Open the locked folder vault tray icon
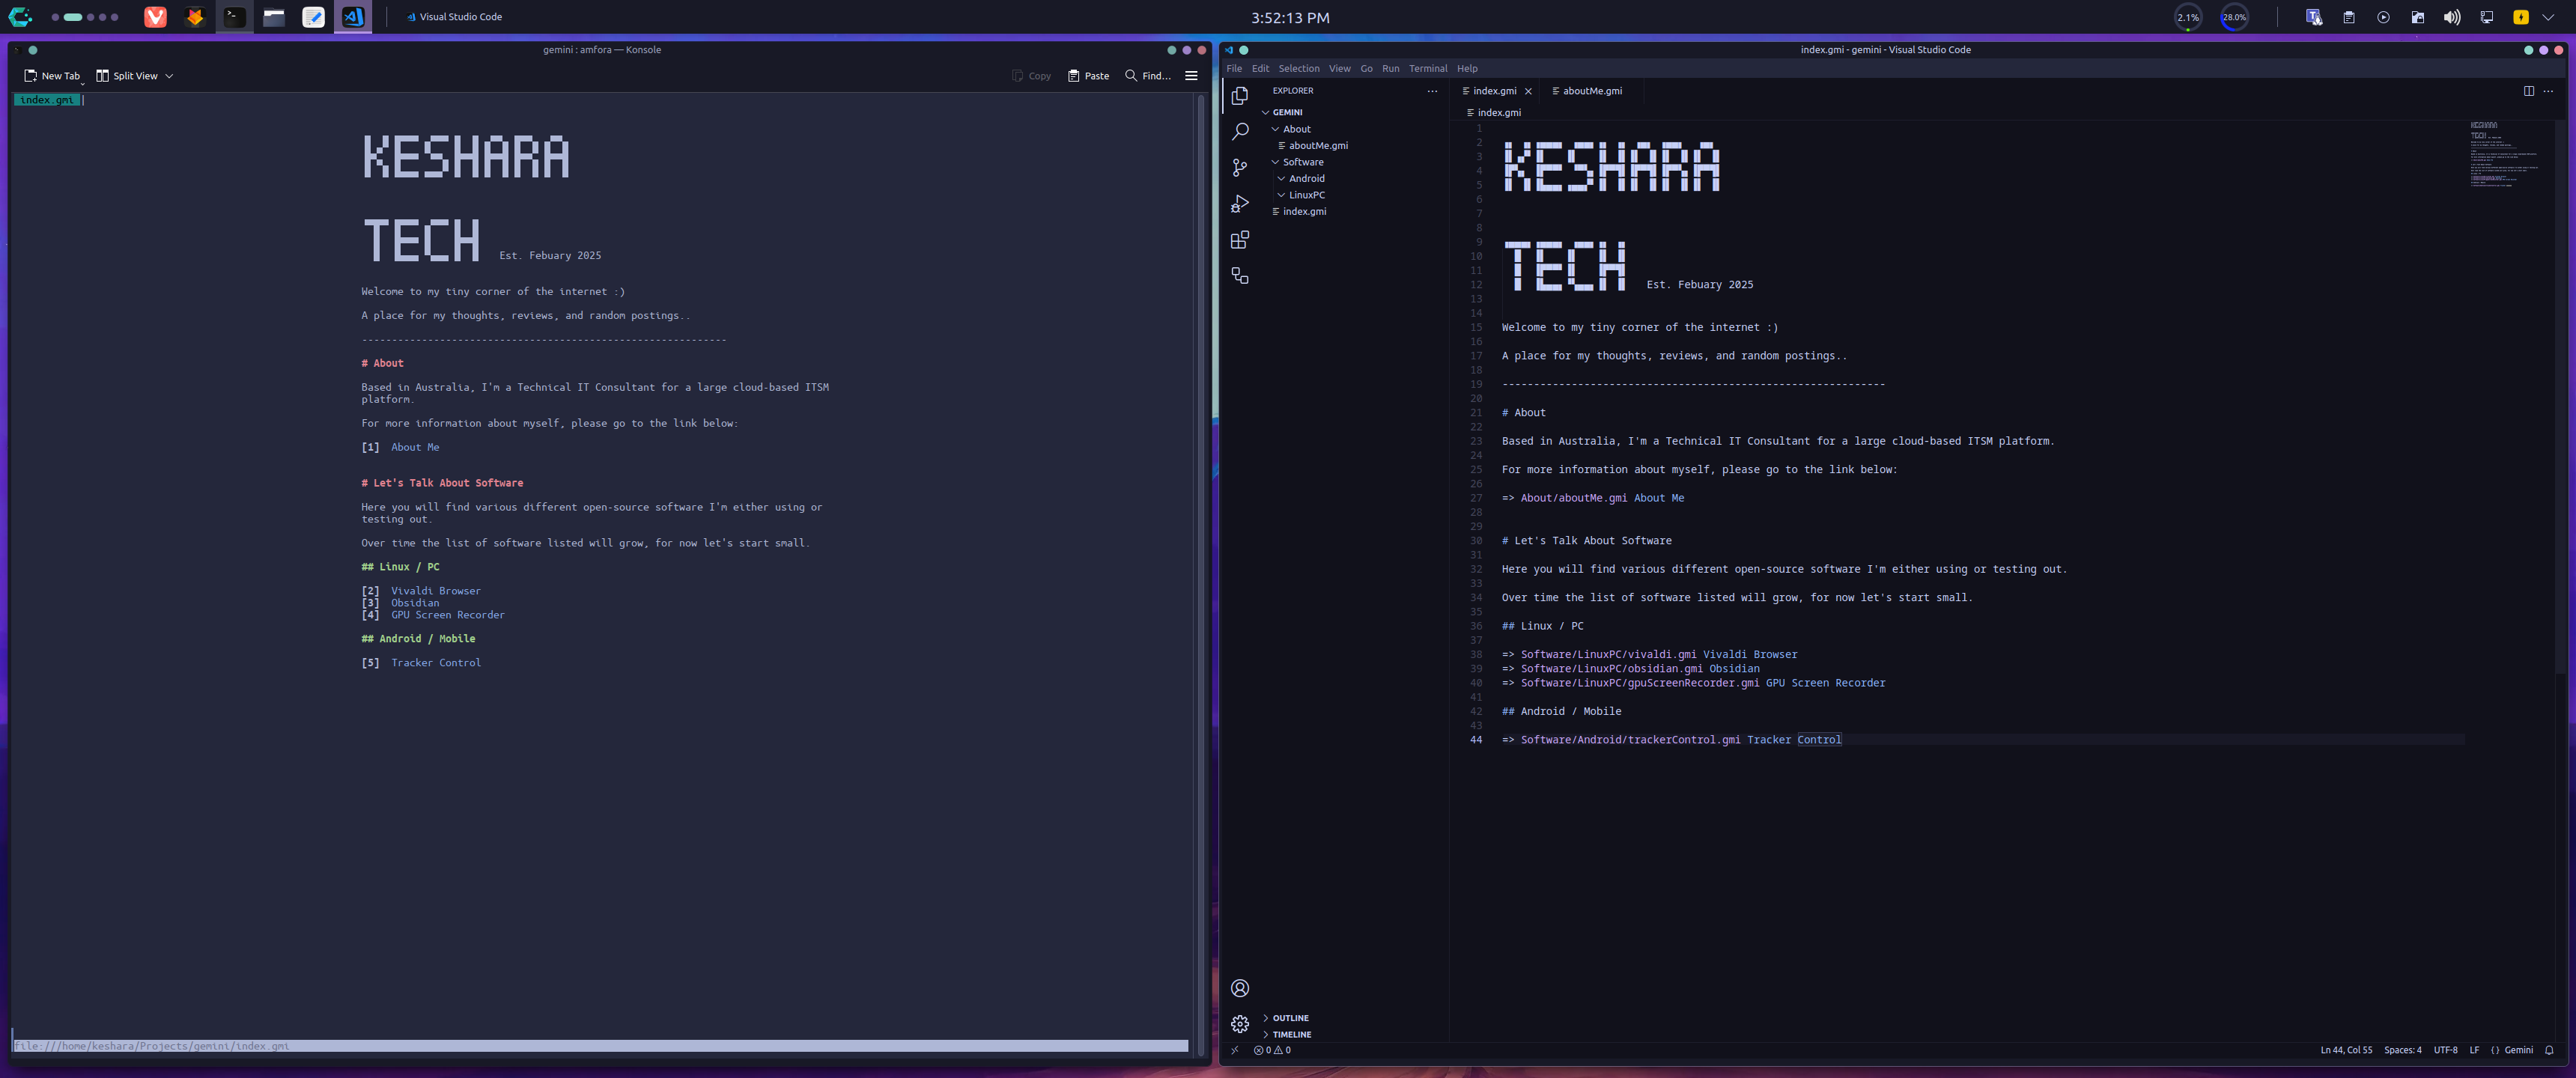The image size is (2576, 1078). (x=2417, y=17)
